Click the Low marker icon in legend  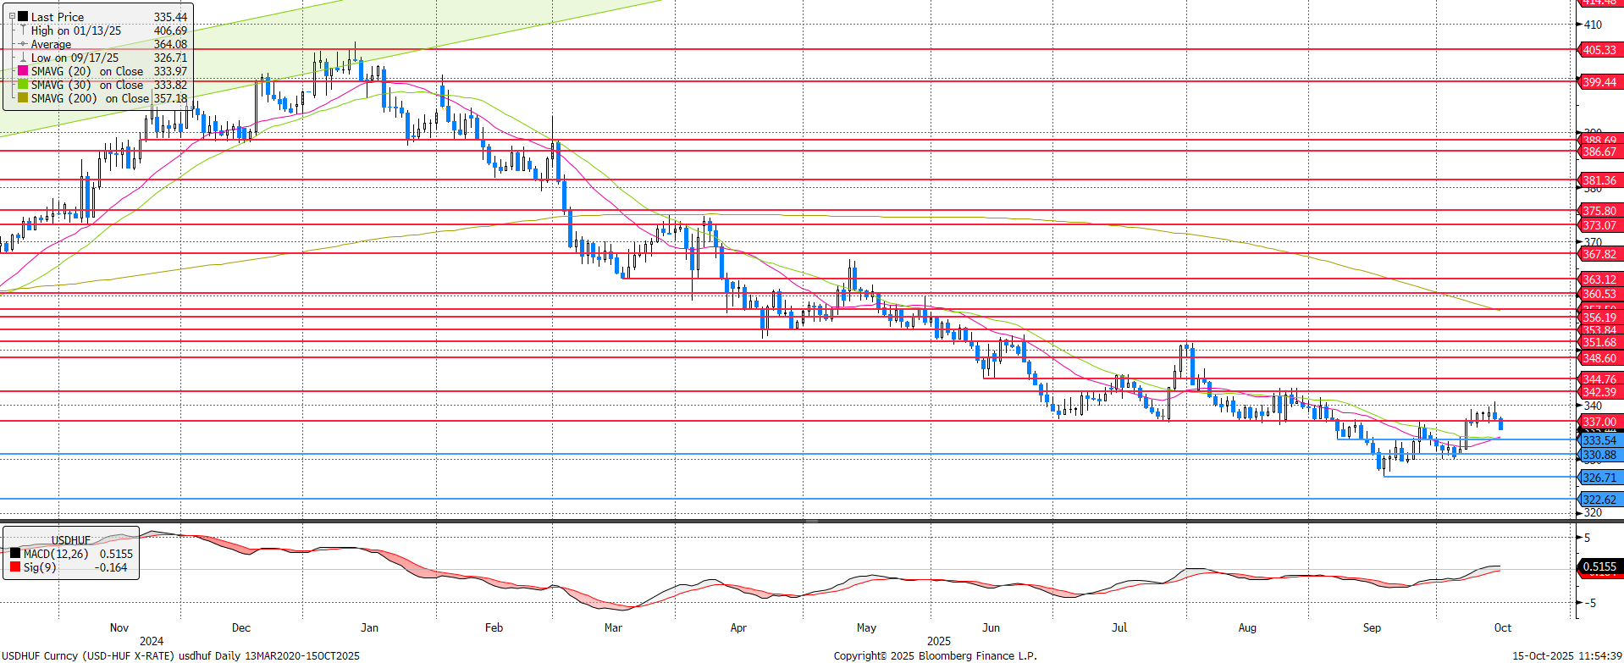23,58
